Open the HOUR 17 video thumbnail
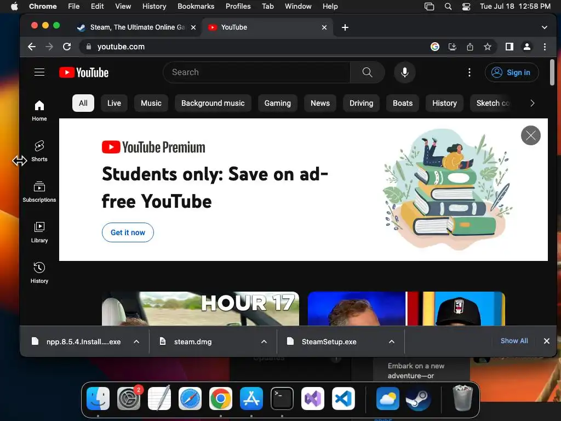The width and height of the screenshot is (561, 421). (x=201, y=309)
